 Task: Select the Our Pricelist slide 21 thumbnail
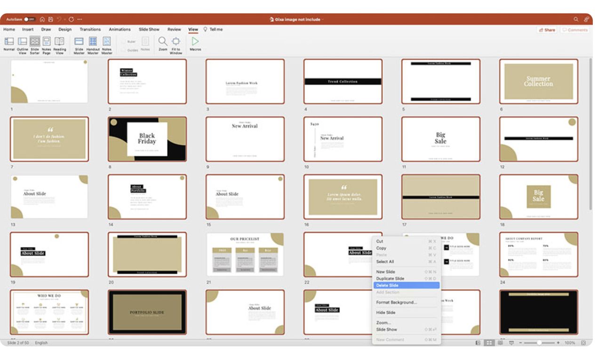click(245, 254)
